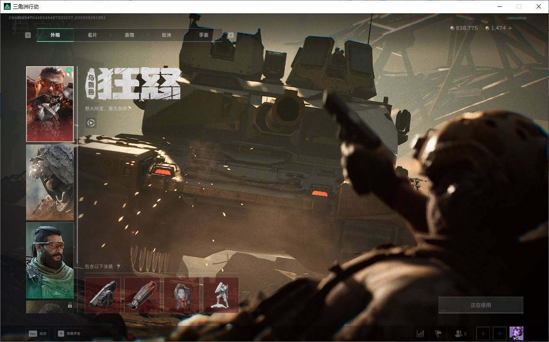
Task: Select the white statue figure item thumbnail
Action: pos(221,295)
